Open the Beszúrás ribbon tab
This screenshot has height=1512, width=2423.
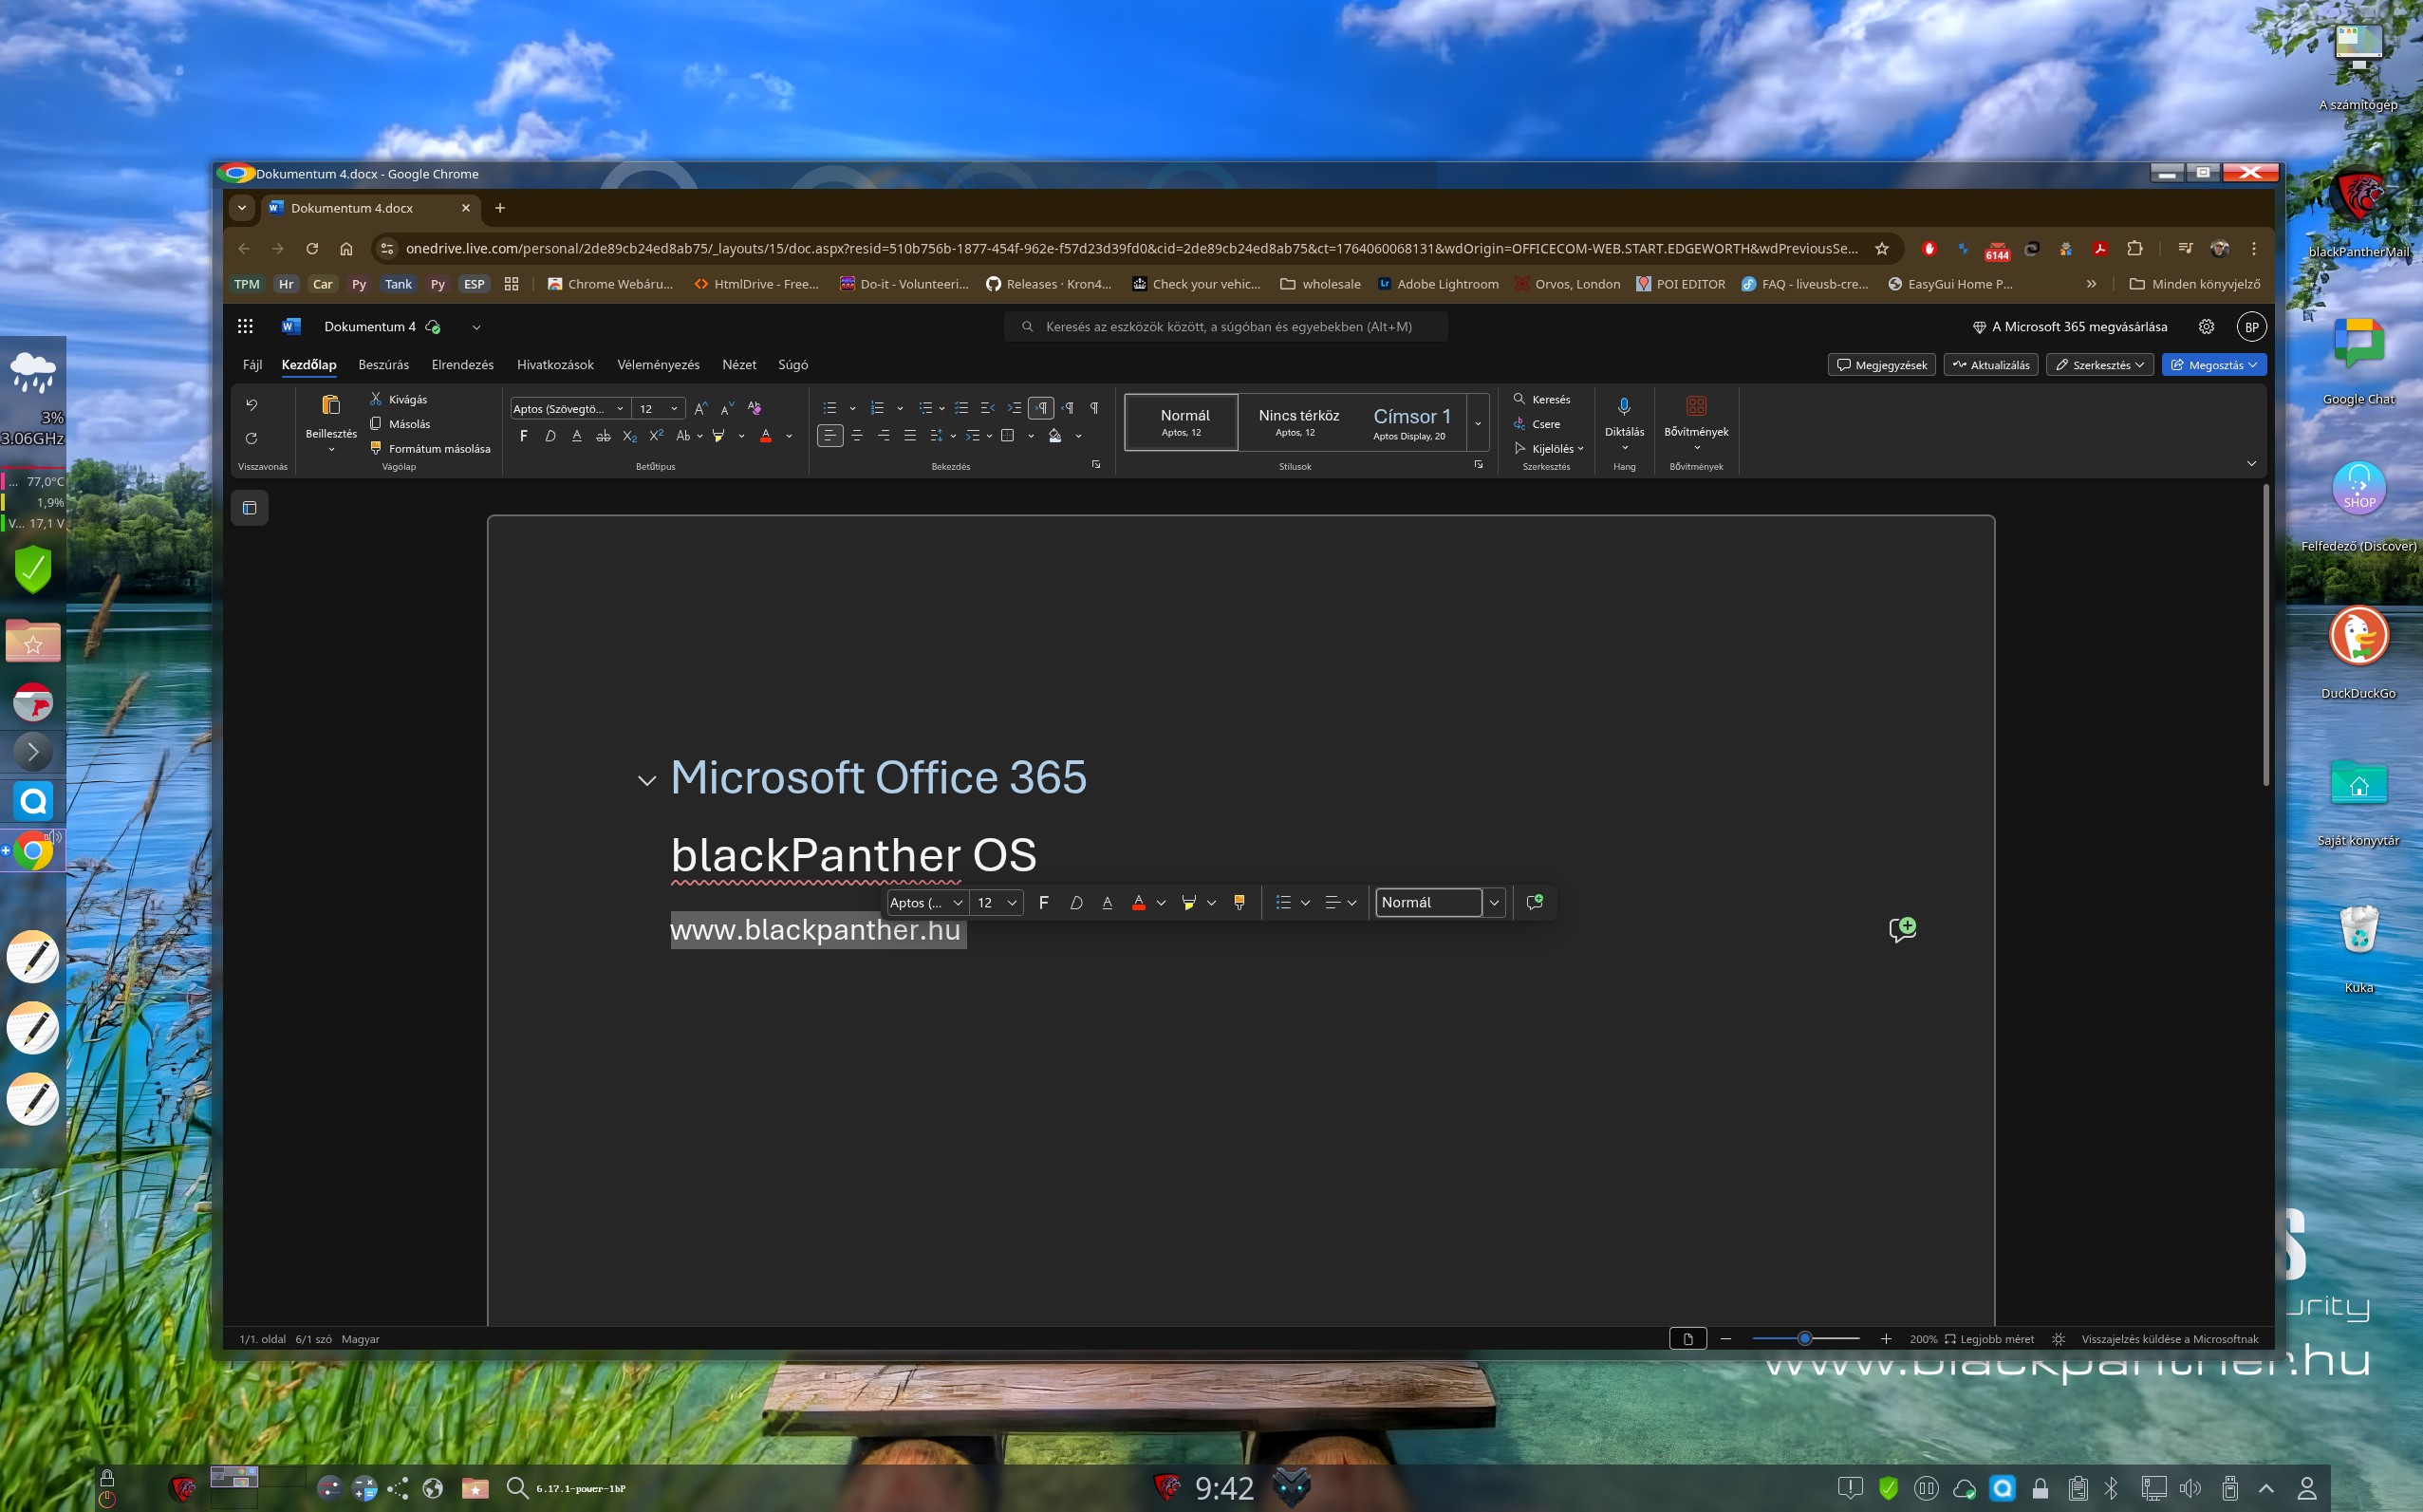[x=383, y=365]
